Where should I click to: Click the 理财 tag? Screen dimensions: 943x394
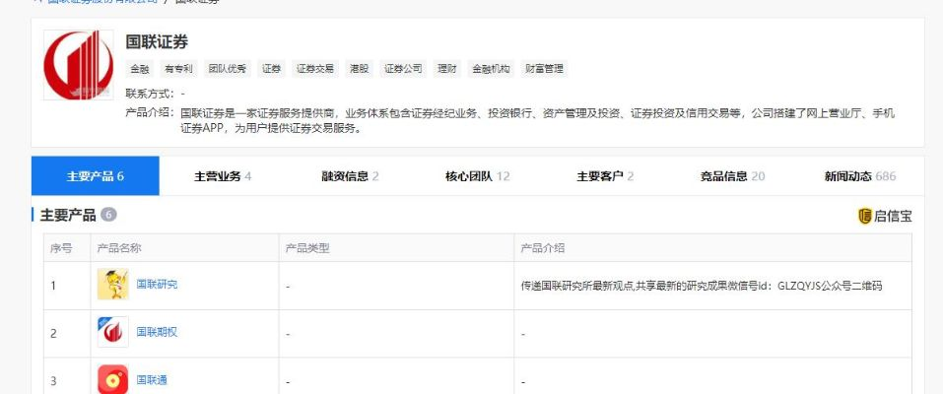[446, 69]
